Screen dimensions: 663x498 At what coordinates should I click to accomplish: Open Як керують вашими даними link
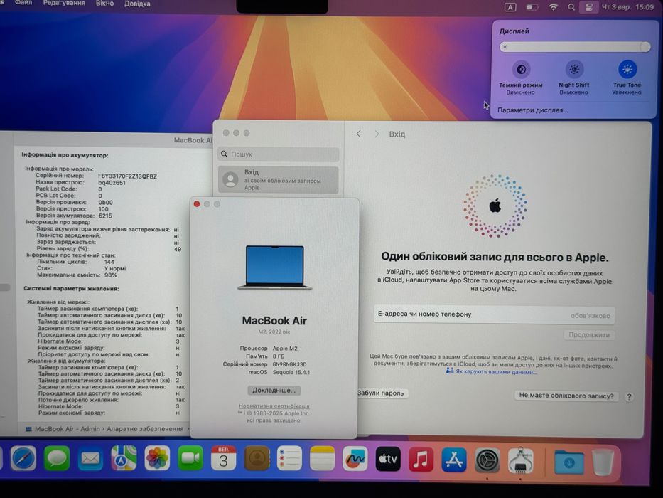(x=496, y=372)
